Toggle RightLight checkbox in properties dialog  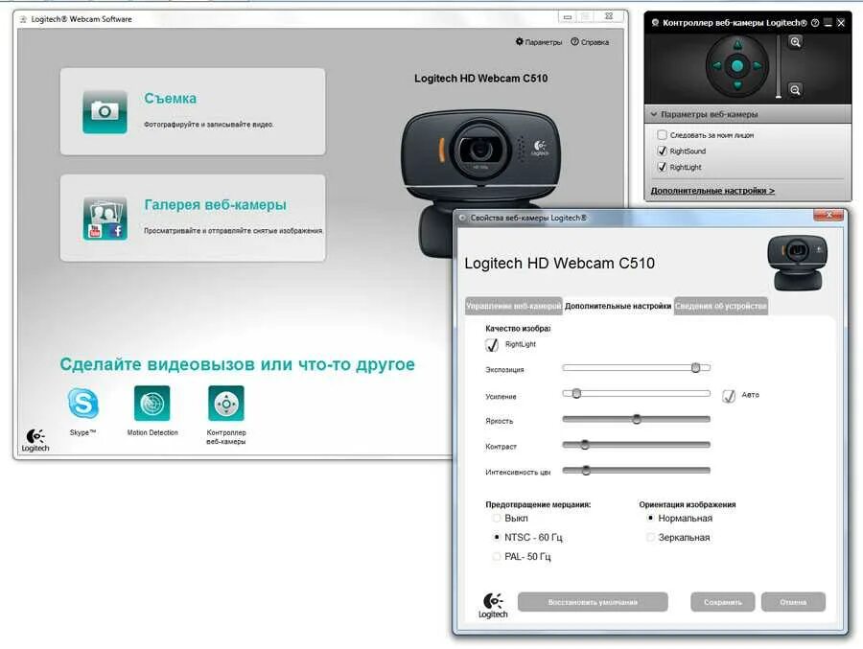[x=492, y=344]
